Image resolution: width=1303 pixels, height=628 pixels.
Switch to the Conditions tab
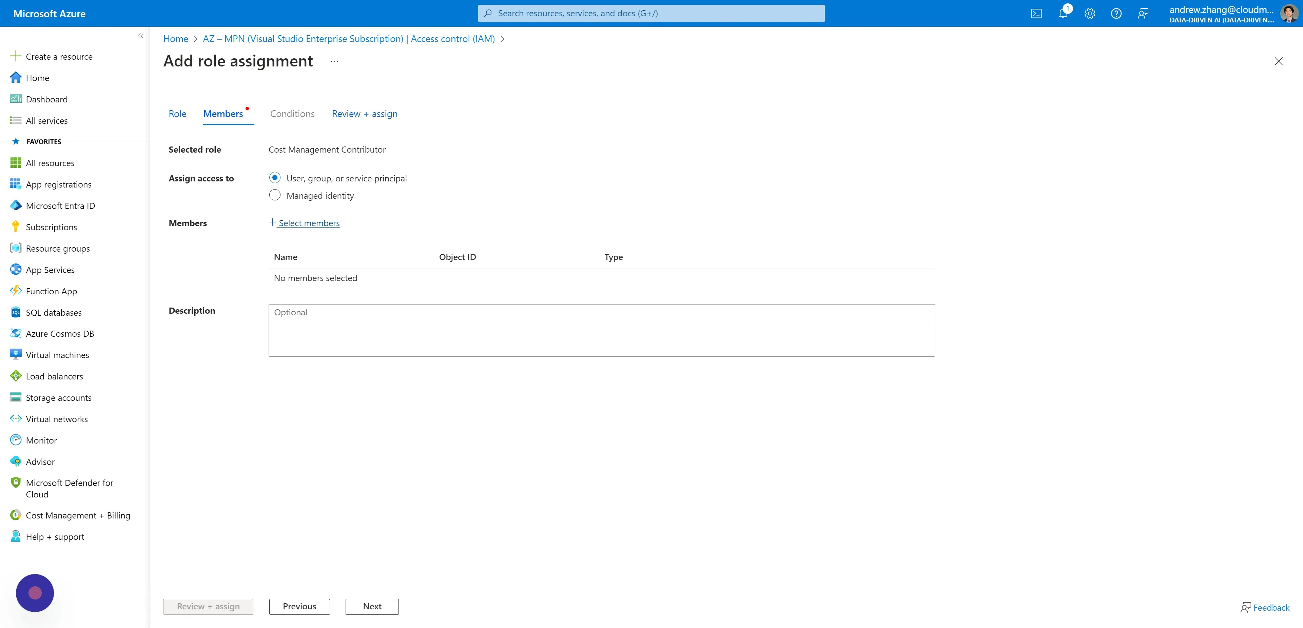[x=292, y=114]
